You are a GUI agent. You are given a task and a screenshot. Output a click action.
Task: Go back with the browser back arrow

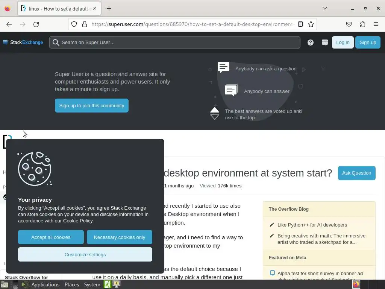click(9, 24)
